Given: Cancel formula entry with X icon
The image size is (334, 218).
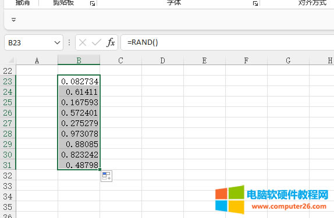Looking at the screenshot, I should (83, 42).
